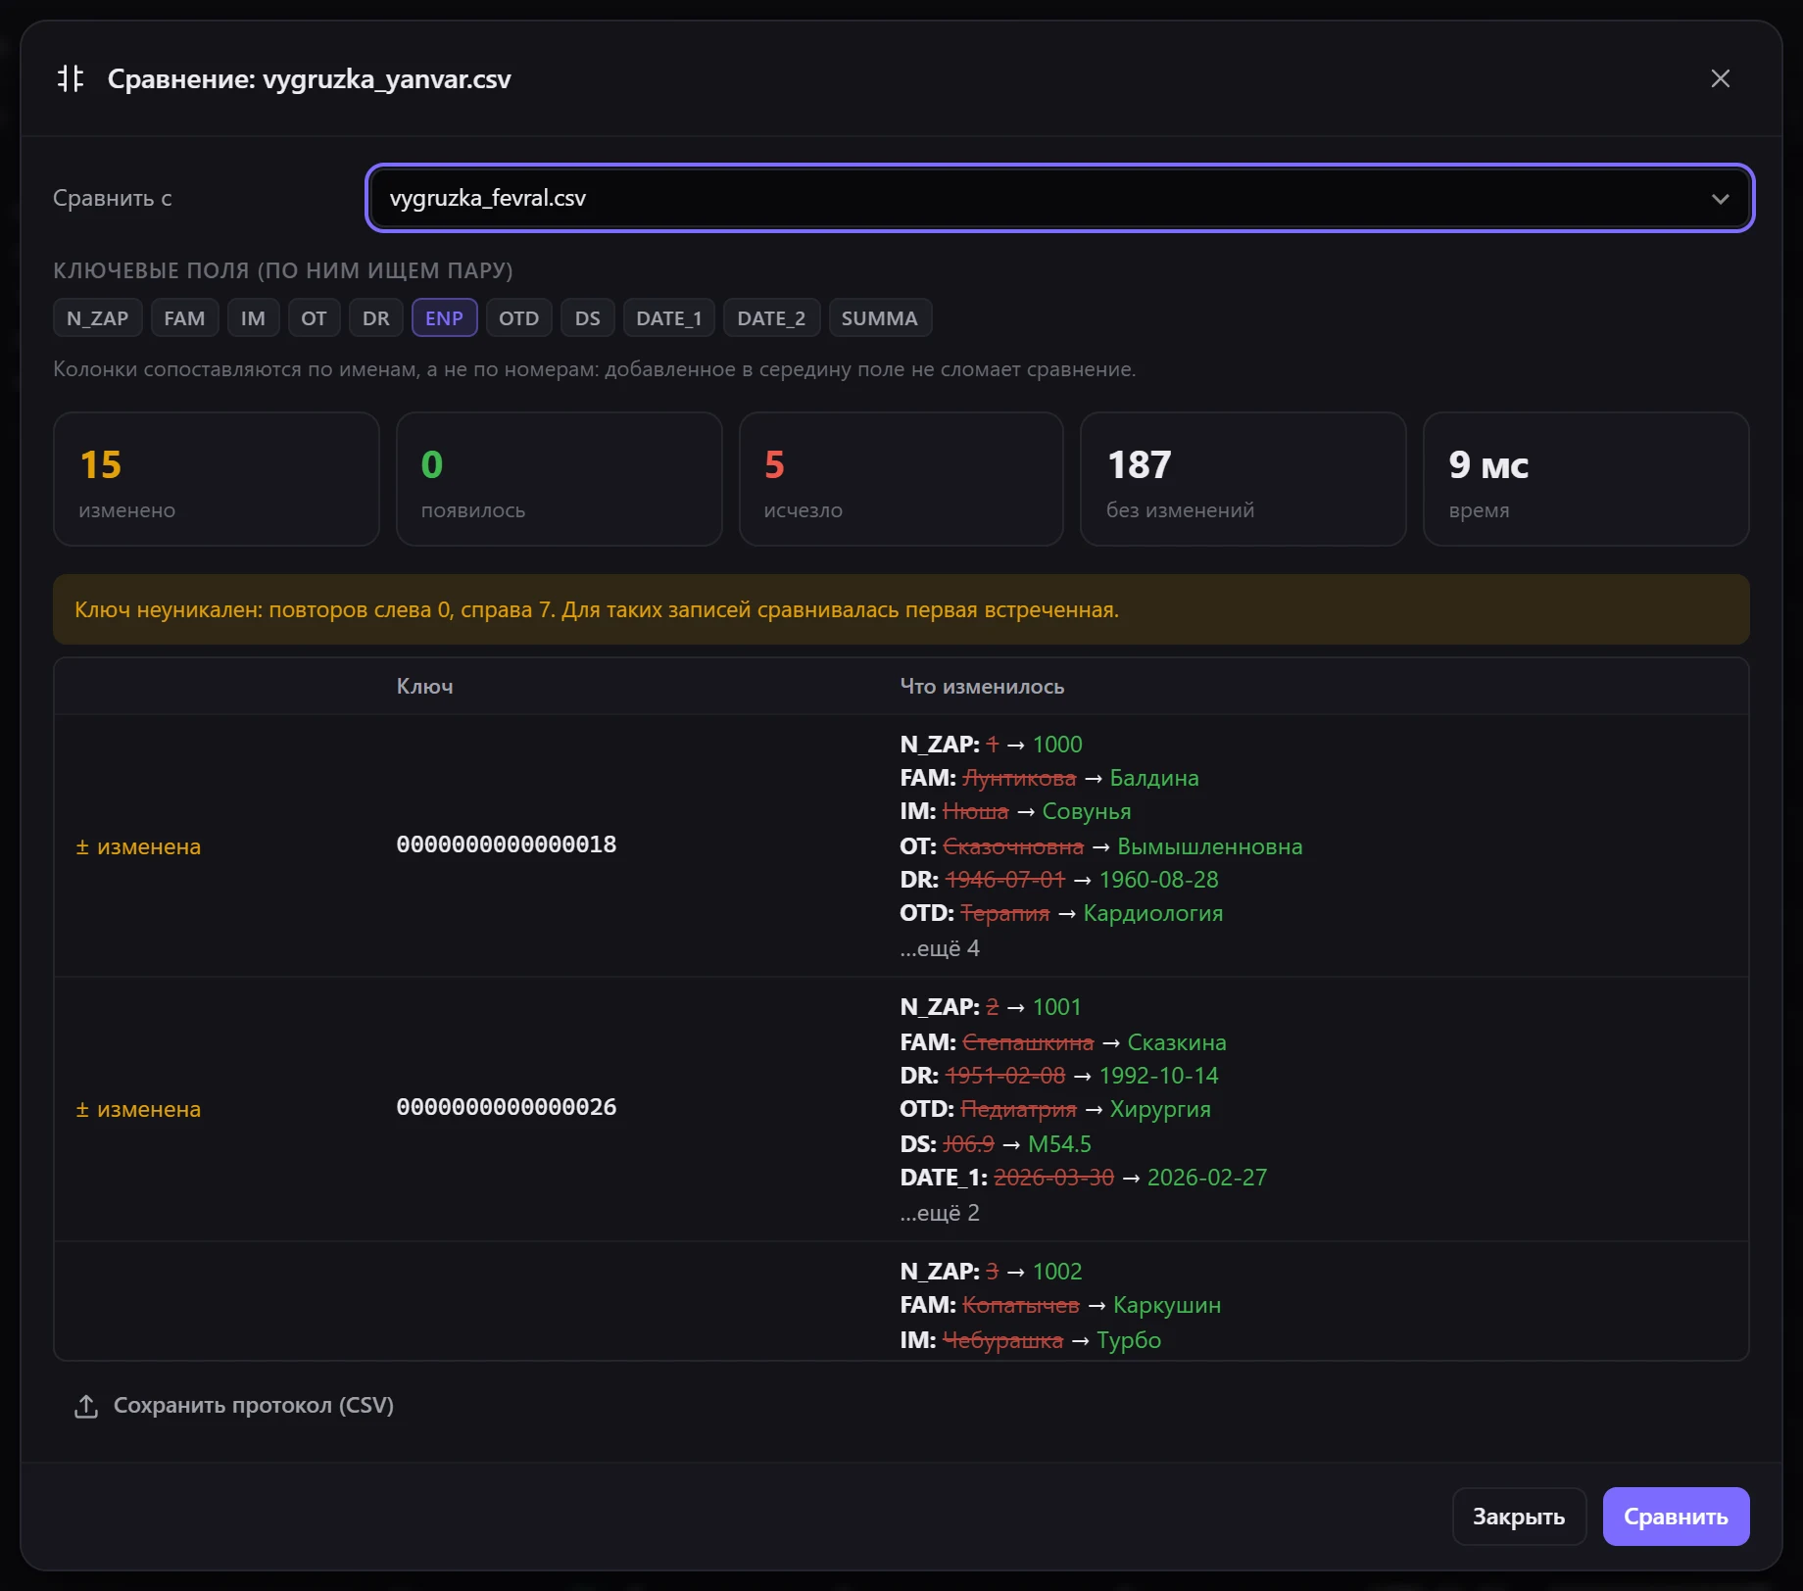Toggle the N_ZAP key field chip
The width and height of the screenshot is (1803, 1591).
pos(98,318)
